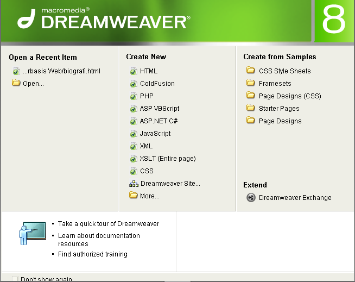Select Dreamweaver Site... link

point(170,184)
